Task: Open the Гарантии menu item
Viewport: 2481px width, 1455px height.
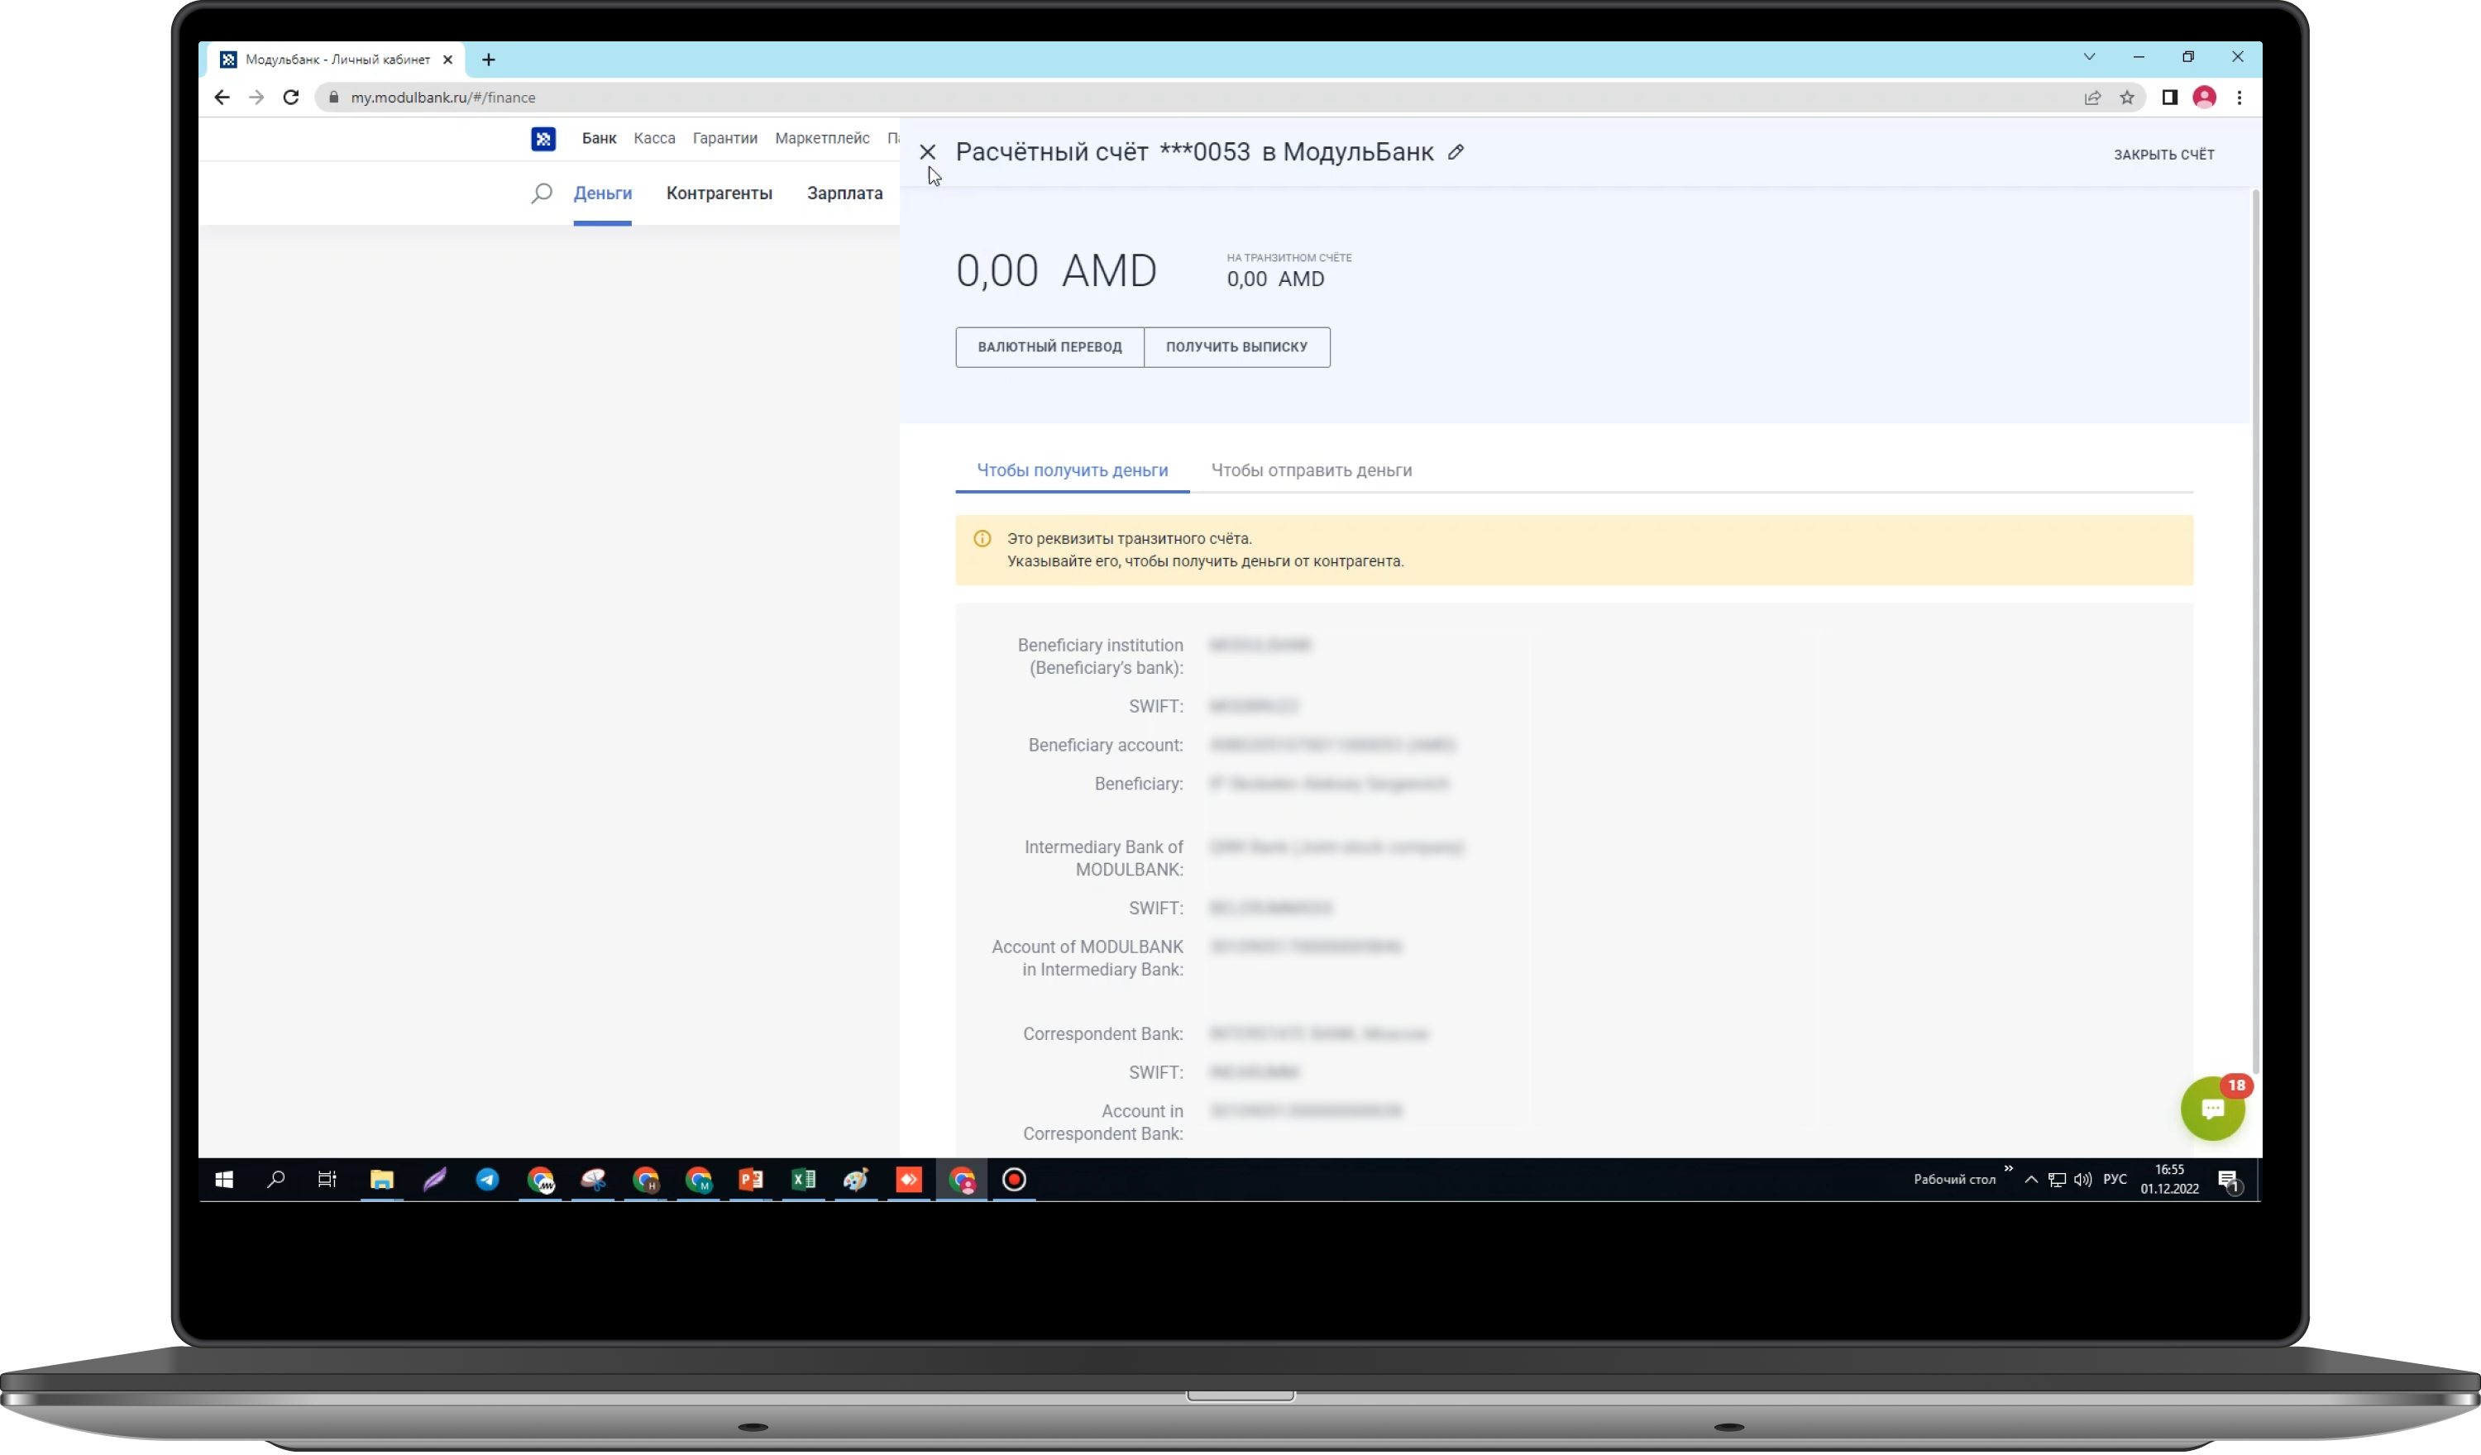Action: click(x=724, y=139)
